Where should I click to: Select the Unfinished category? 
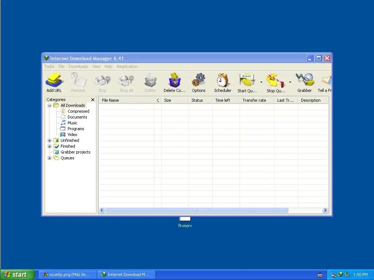click(x=70, y=140)
